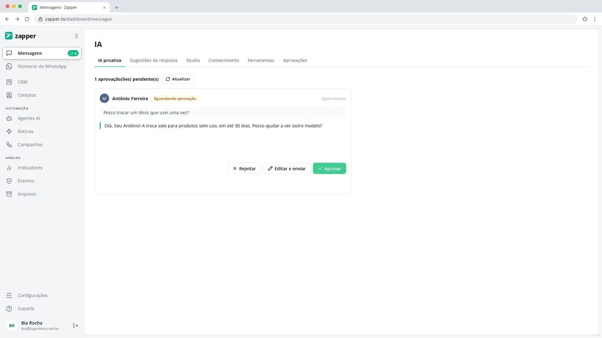
Task: Click the Indicadores bar chart icon
Action: tap(9, 168)
